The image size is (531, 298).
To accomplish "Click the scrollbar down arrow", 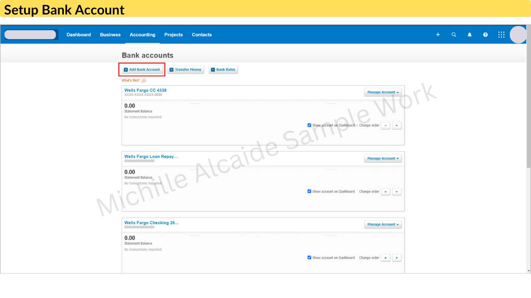I will (x=529, y=271).
